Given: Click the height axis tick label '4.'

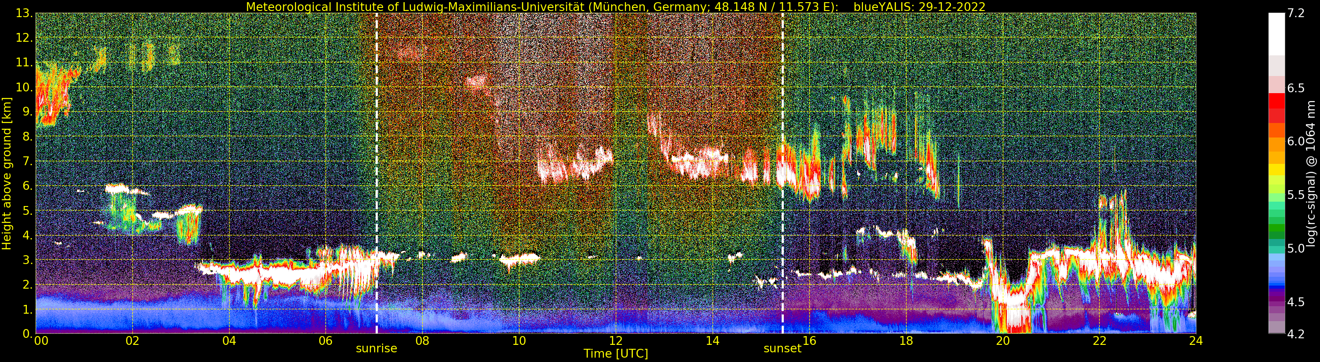Looking at the screenshot, I should tap(27, 235).
